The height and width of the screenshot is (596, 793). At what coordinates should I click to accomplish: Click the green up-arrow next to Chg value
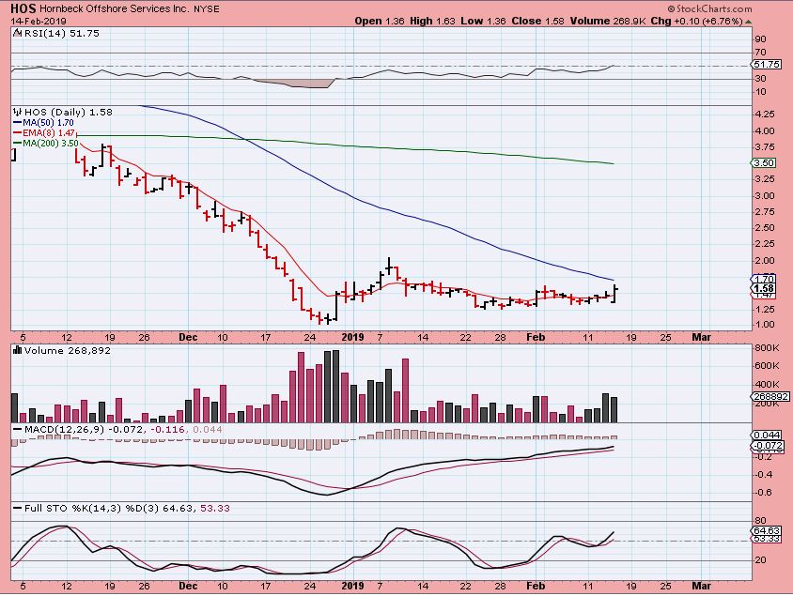pyautogui.click(x=748, y=22)
